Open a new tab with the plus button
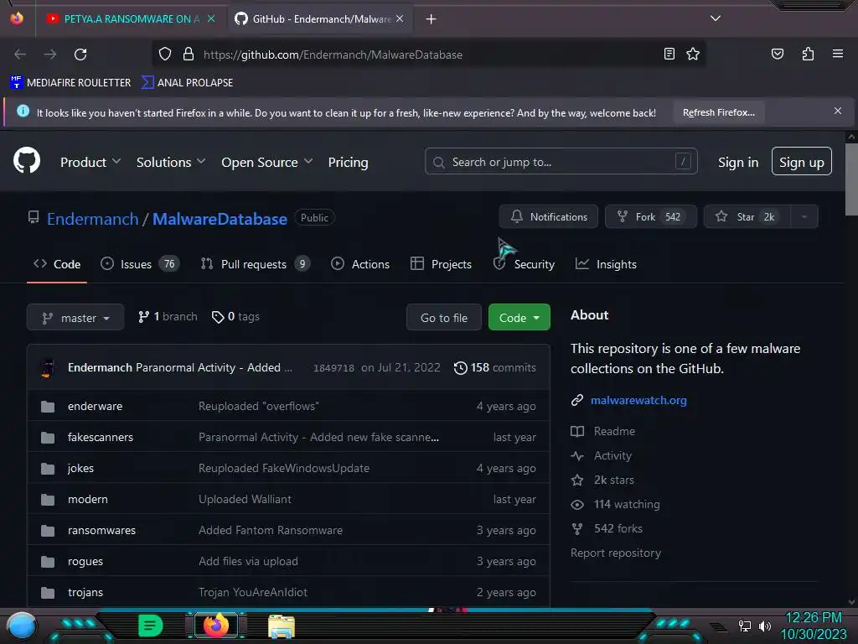Screen dimensions: 858x644 (432, 19)
